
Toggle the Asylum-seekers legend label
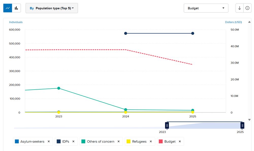coord(32,142)
